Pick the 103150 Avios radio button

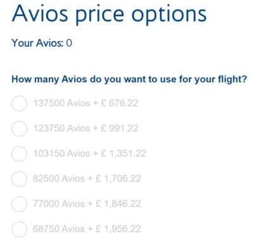point(19,153)
